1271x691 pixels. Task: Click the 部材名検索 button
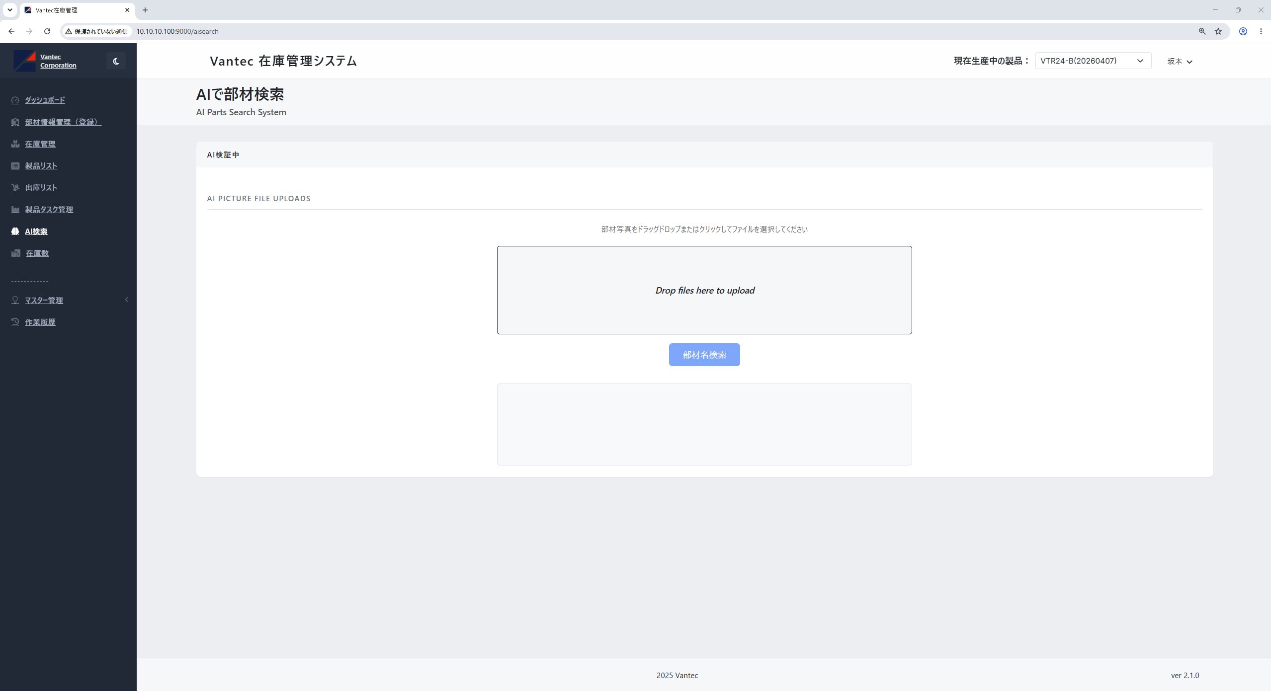pos(704,355)
